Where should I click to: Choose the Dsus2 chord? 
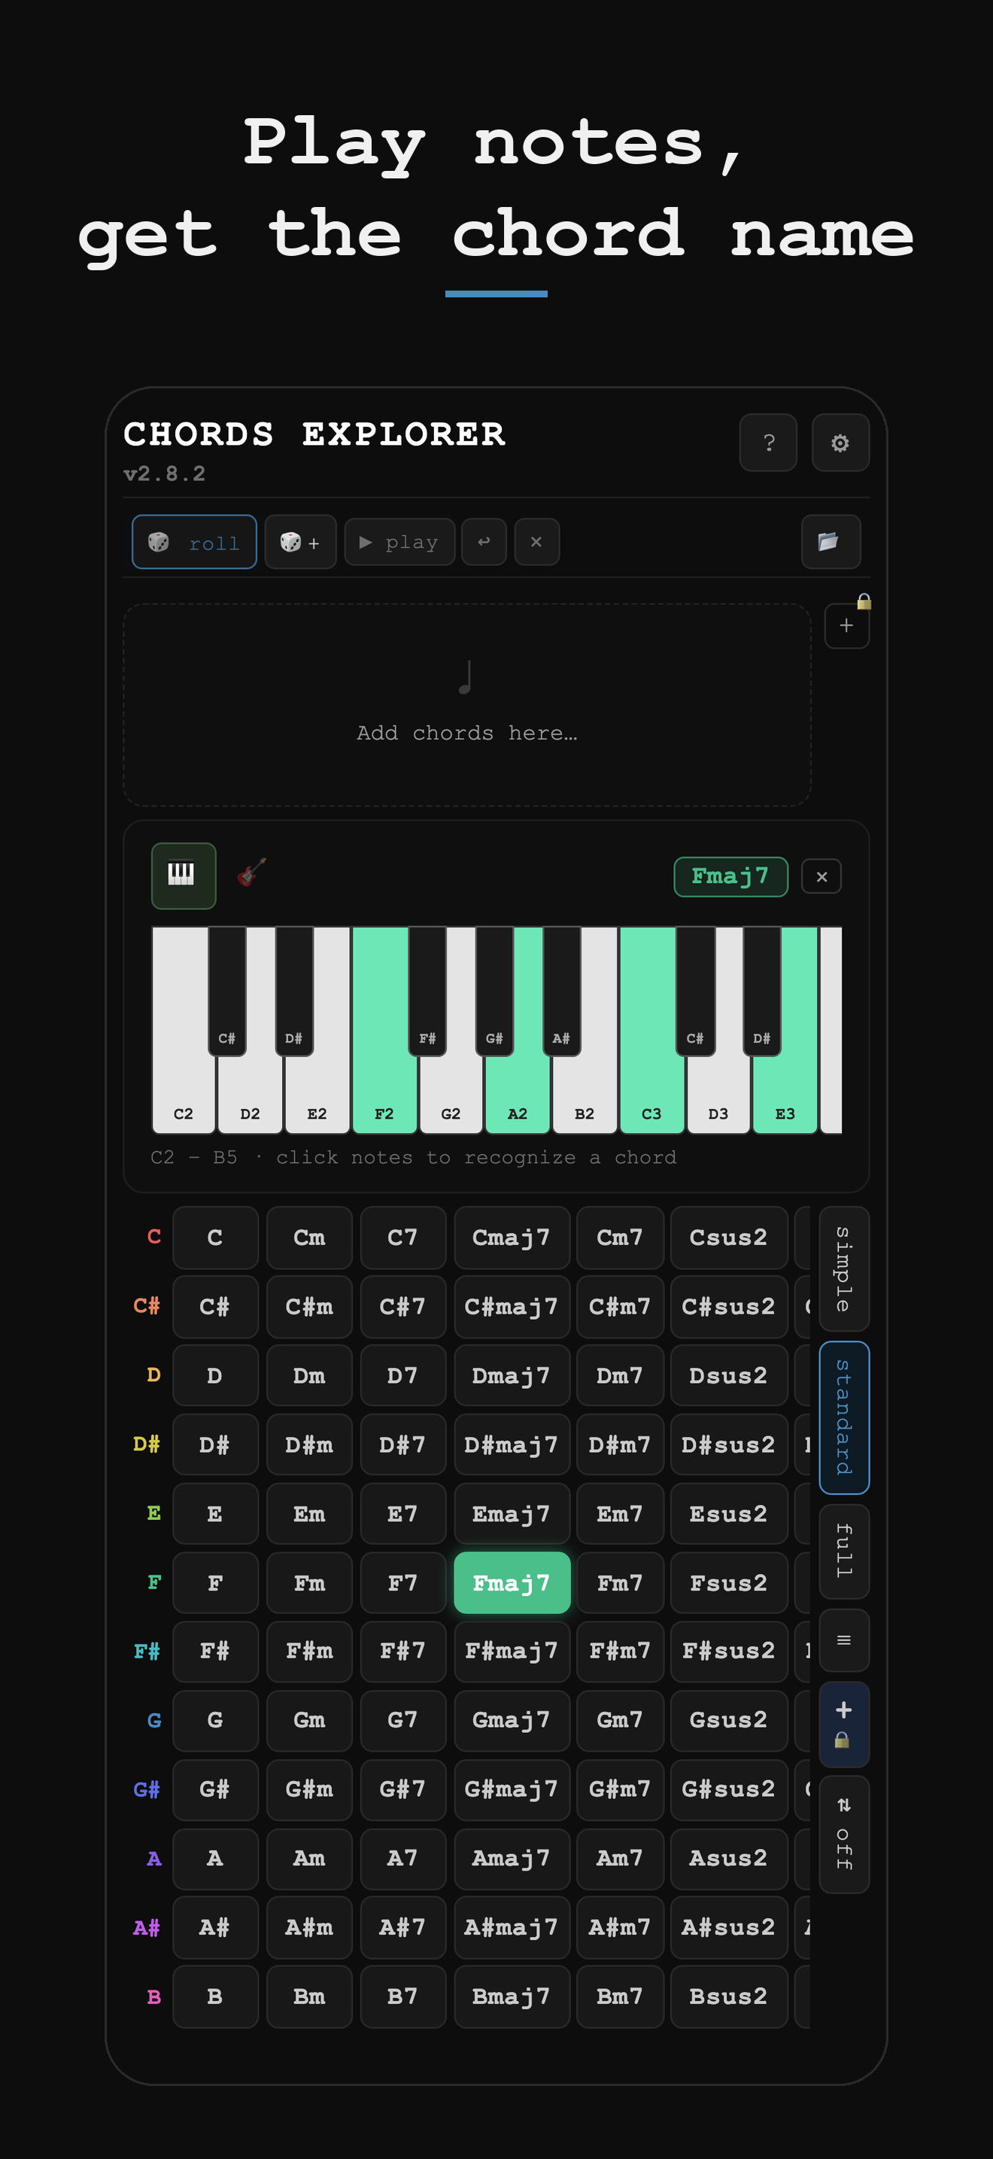point(728,1375)
